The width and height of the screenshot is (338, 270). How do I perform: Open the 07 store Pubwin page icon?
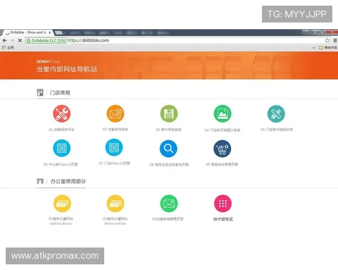coord(114,147)
